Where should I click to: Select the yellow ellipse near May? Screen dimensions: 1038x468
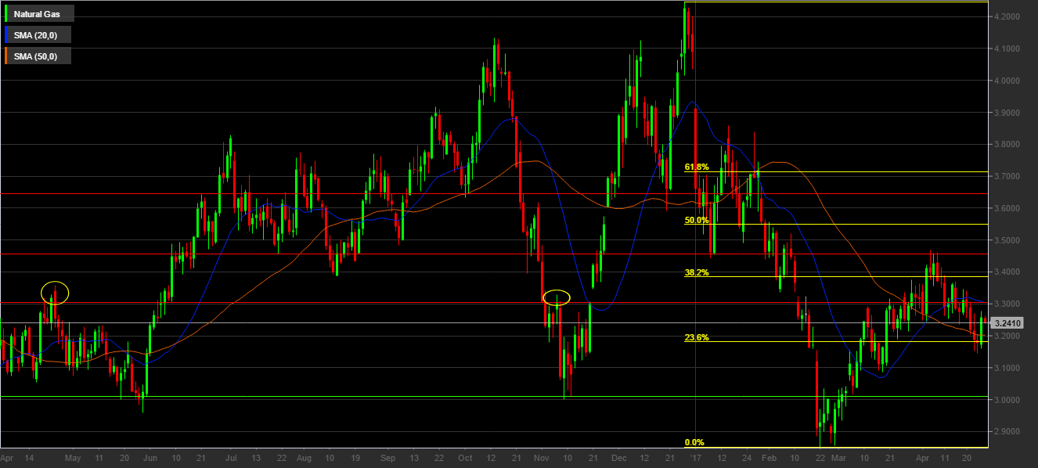pyautogui.click(x=55, y=293)
